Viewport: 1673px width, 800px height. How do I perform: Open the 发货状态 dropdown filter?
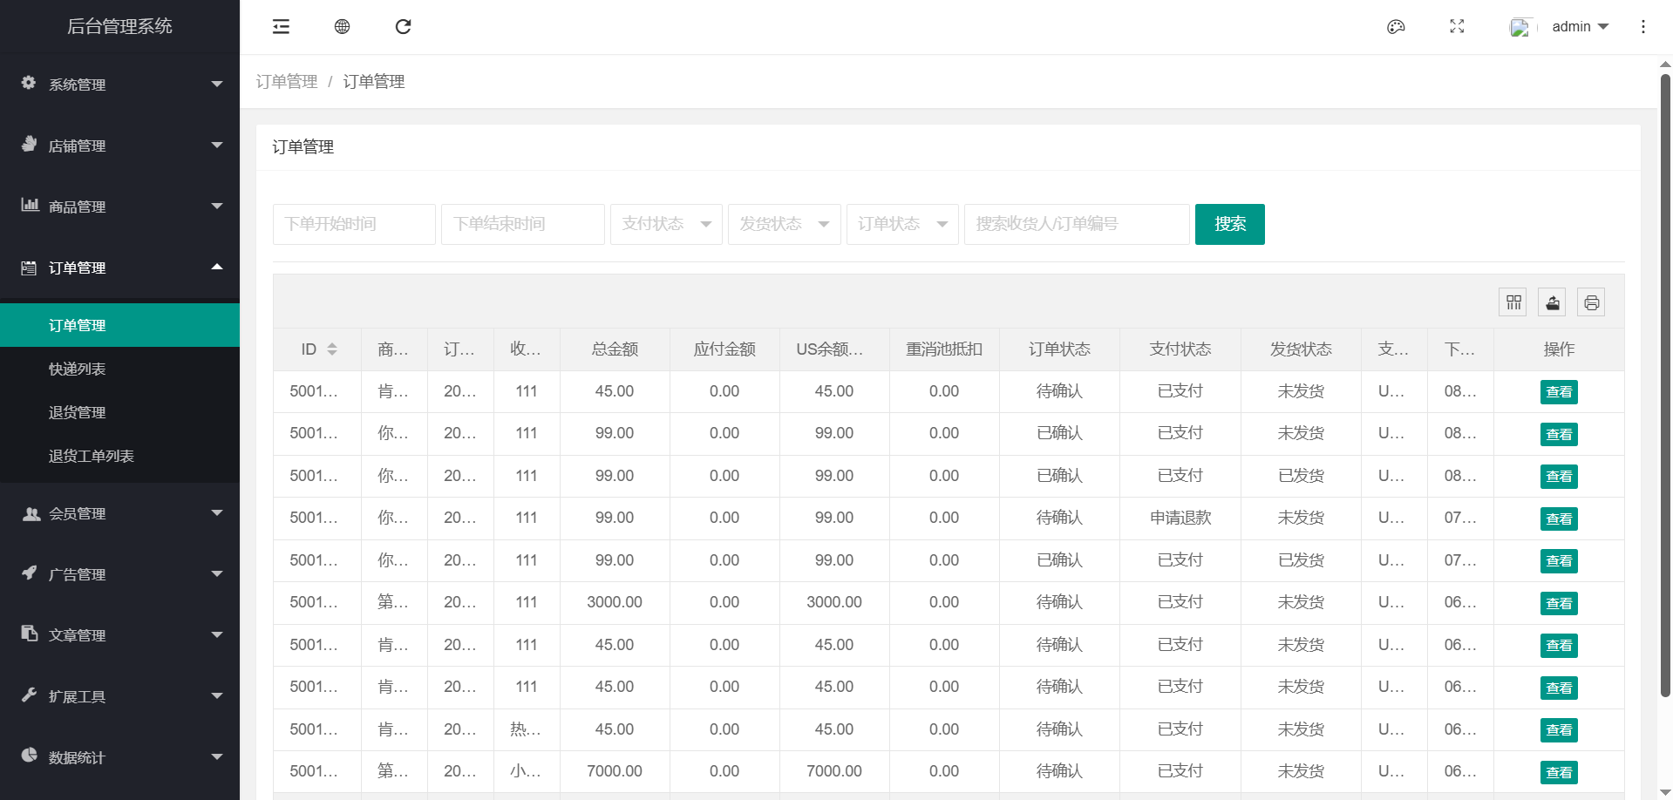tap(784, 224)
